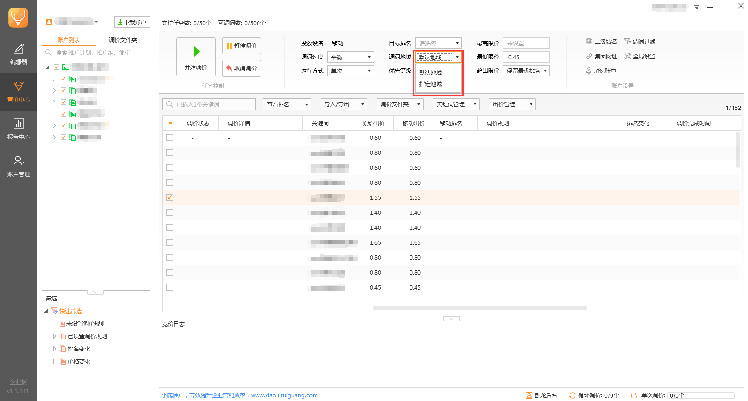Toggle header select-all checkbox in keyword table
Image resolution: width=748 pixels, height=401 pixels.
170,123
